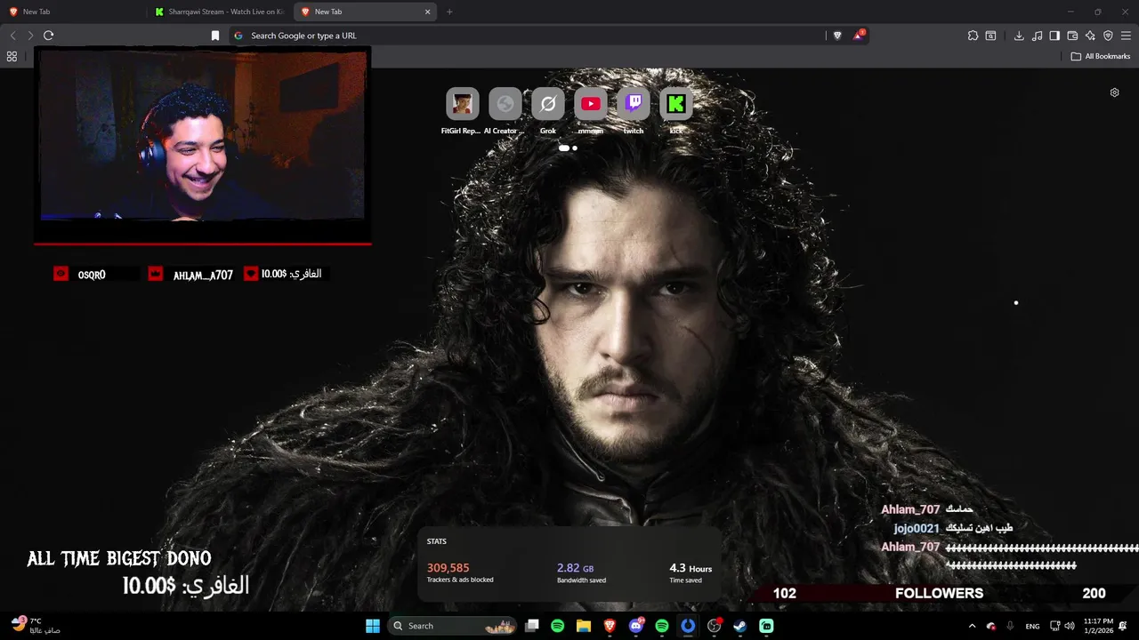Viewport: 1139px width, 640px height.
Task: Open the AI Creator shortcut tile
Action: [x=505, y=104]
